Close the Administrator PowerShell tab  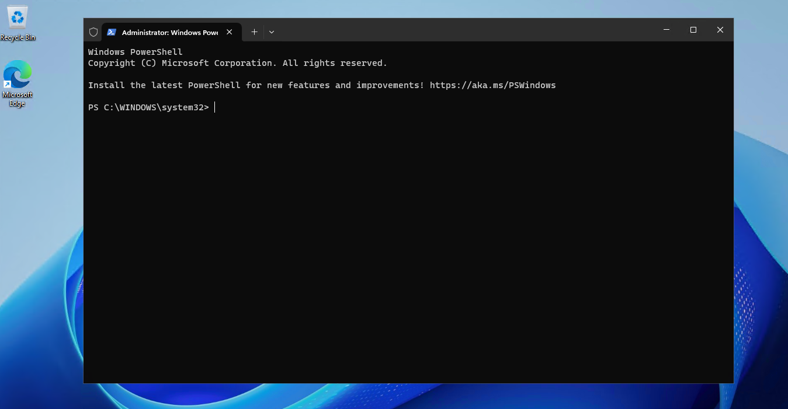pos(230,32)
